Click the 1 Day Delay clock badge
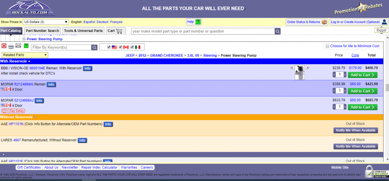389x181 pixels. click(x=13, y=111)
